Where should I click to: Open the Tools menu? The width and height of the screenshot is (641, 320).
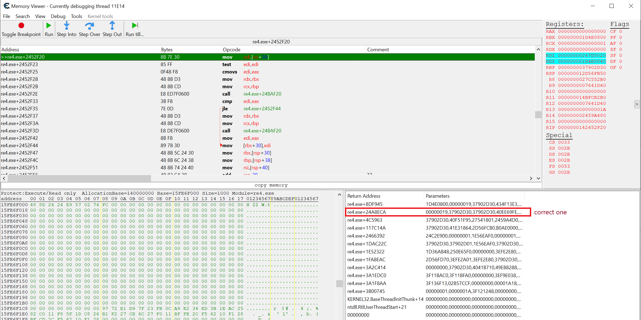coord(76,16)
